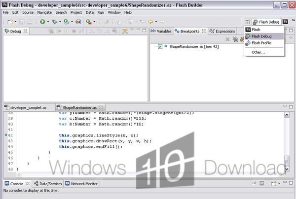Click the yellow Back navigation arrow
The image size is (296, 199).
click(x=150, y=22)
